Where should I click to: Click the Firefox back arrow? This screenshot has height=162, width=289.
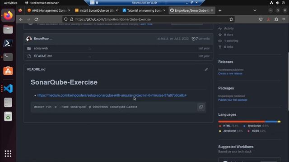[x=21, y=19]
